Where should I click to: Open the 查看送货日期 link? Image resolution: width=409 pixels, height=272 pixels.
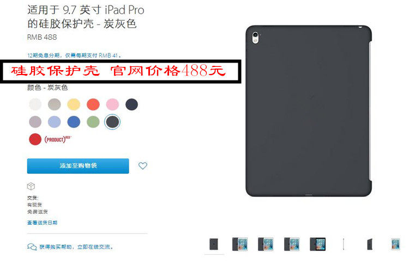42,222
